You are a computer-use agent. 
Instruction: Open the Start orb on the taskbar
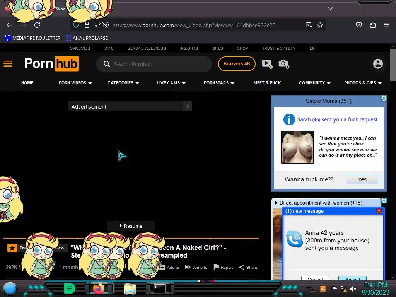tap(10, 288)
